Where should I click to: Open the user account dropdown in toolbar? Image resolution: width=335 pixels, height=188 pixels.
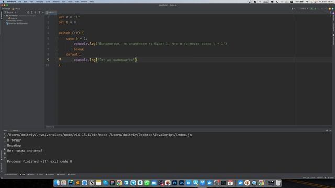293,9
